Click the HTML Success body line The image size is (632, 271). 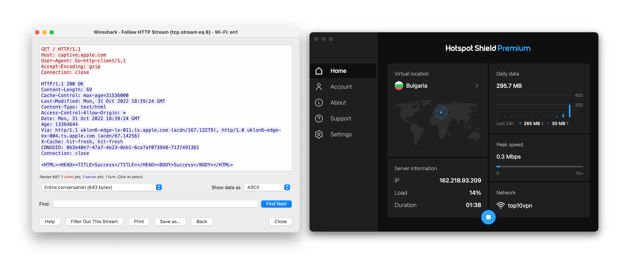pyautogui.click(x=137, y=165)
